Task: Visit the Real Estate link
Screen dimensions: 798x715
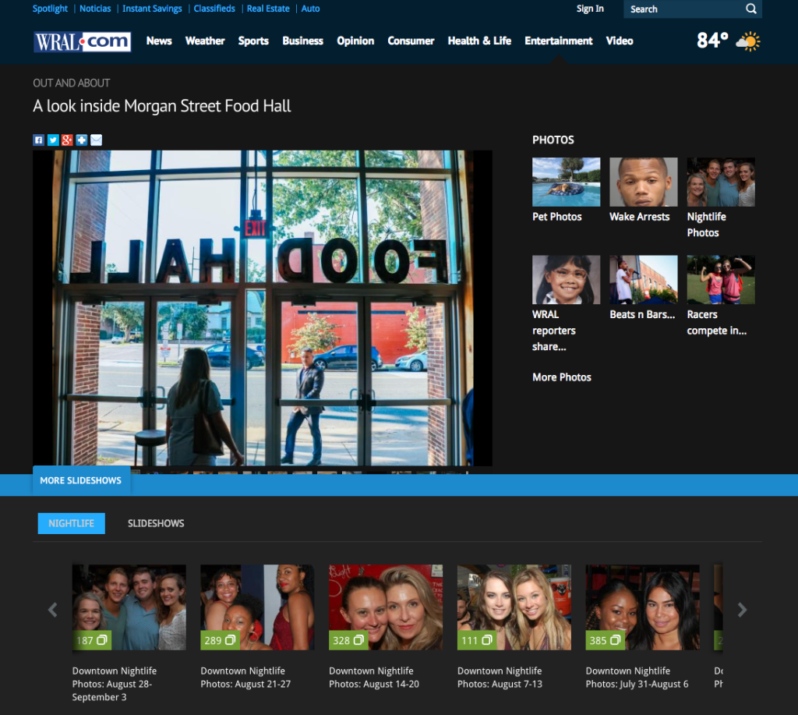Action: (x=268, y=9)
